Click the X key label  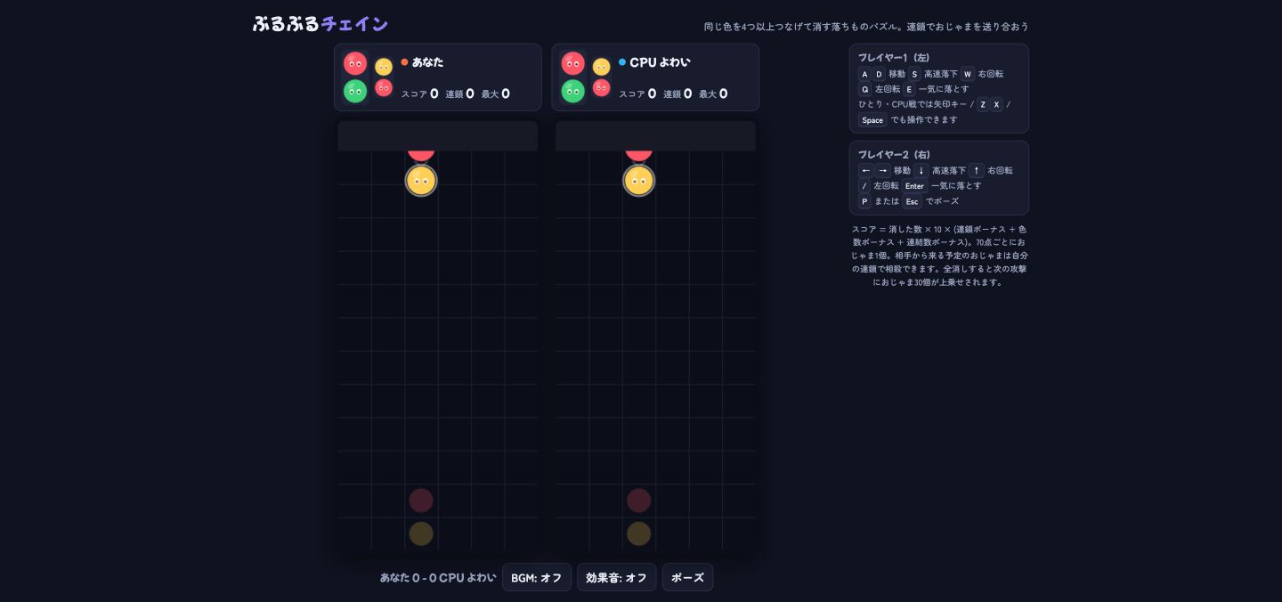997,104
